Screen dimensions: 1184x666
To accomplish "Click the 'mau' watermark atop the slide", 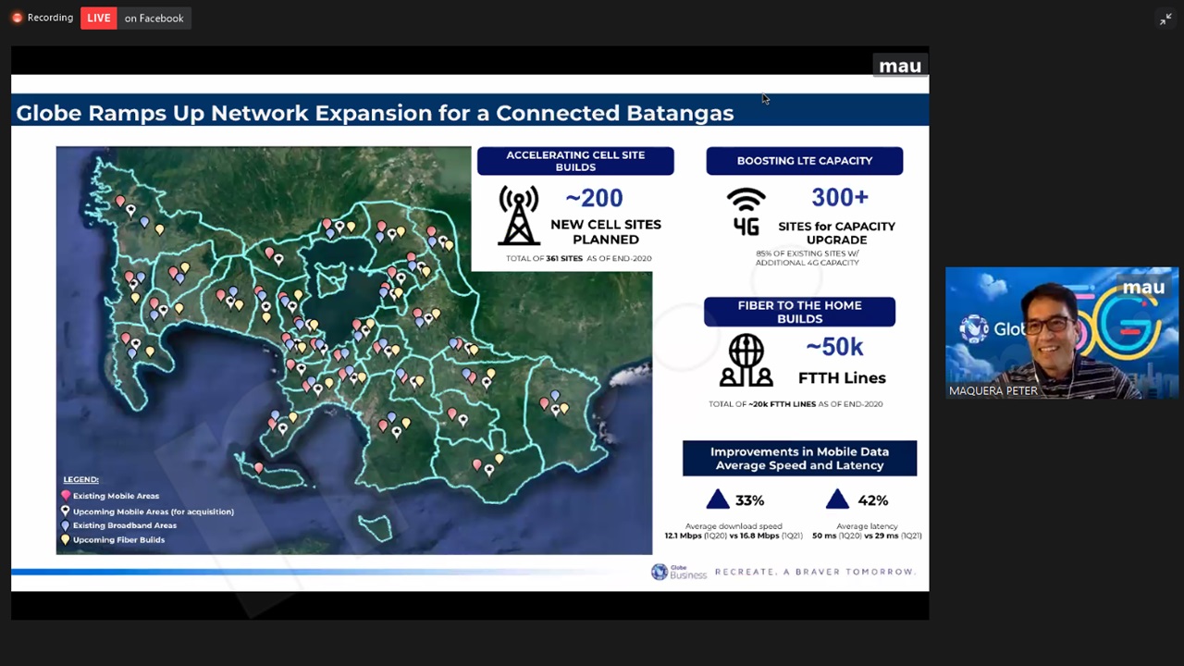I will click(x=900, y=66).
